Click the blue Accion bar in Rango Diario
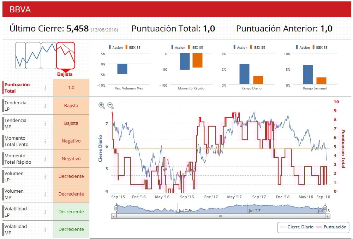 coord(244,74)
